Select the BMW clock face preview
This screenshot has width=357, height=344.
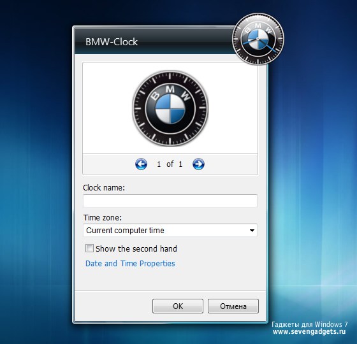tap(170, 108)
